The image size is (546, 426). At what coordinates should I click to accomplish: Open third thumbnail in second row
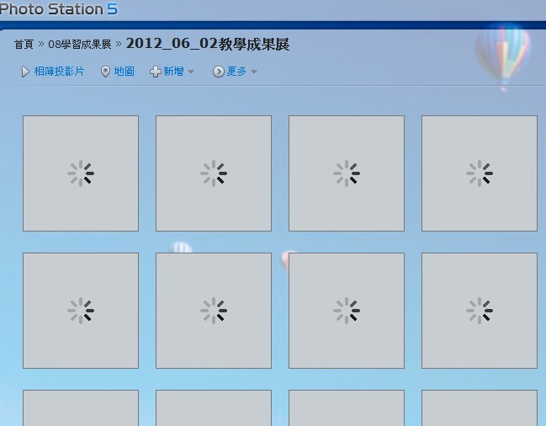347,311
